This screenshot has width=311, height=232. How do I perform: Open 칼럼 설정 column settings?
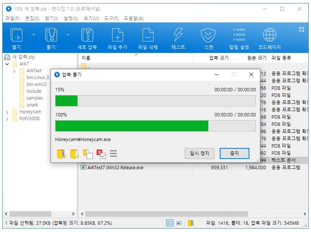coord(239,39)
